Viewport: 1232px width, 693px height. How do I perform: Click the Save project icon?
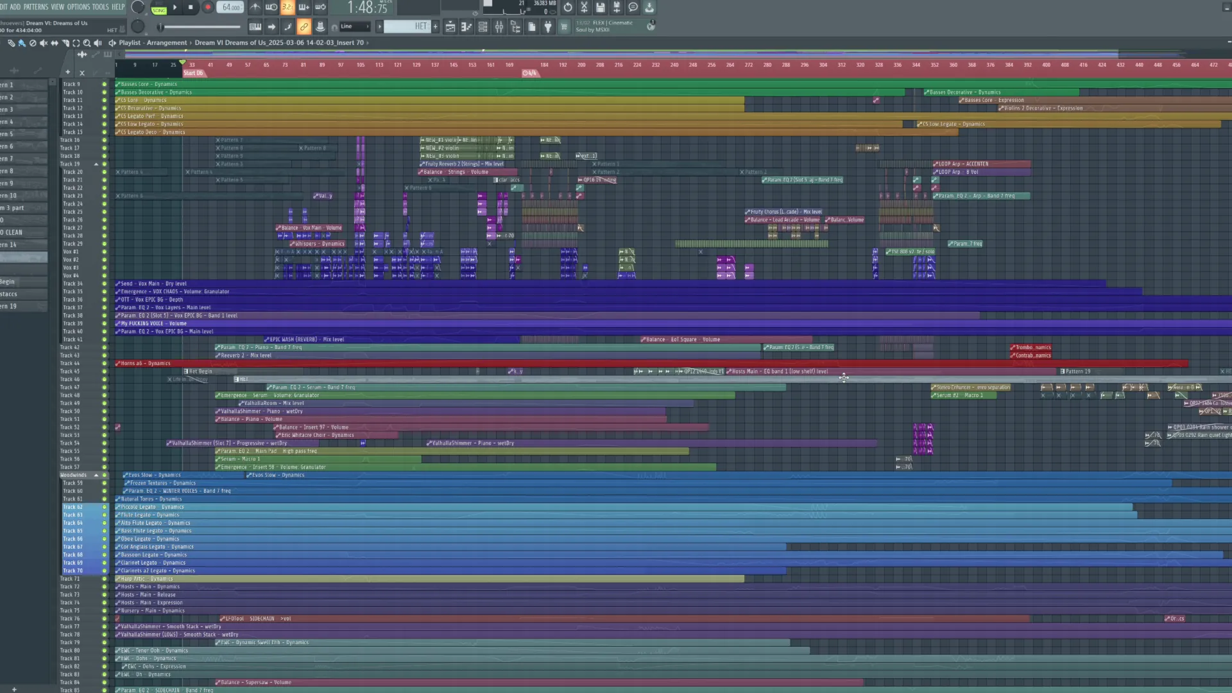coord(600,8)
